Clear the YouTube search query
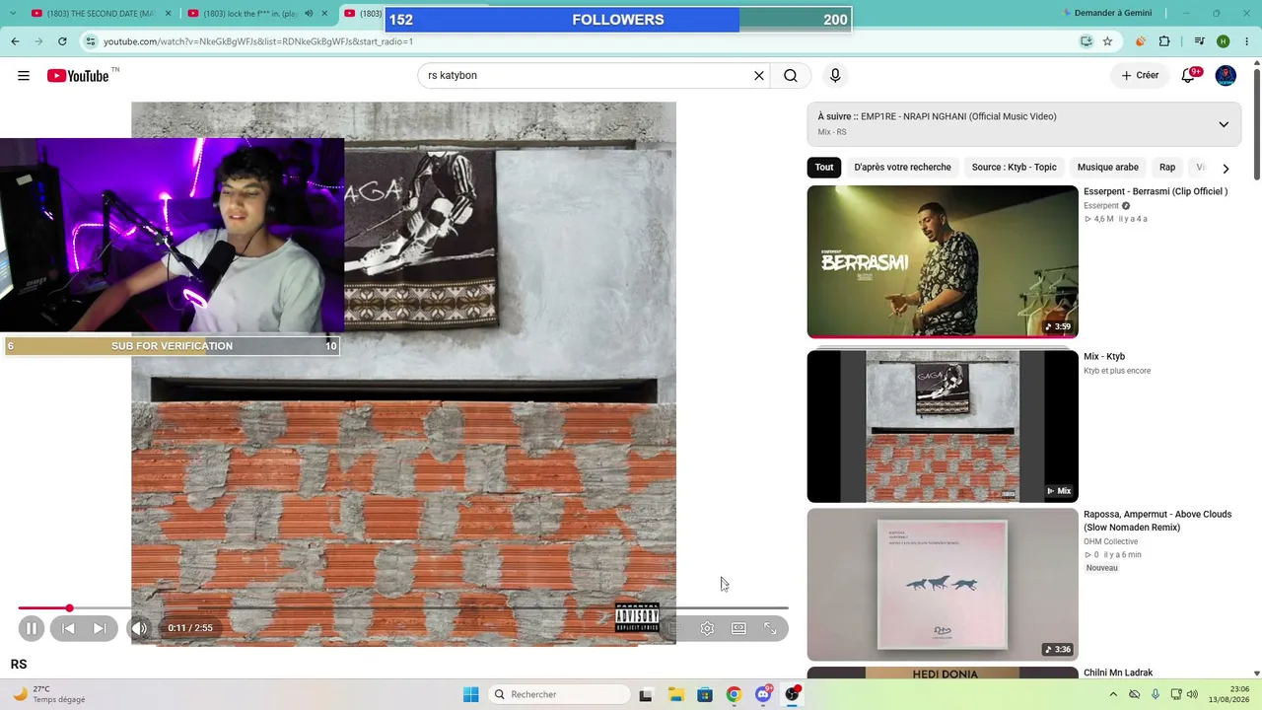Image resolution: width=1262 pixels, height=710 pixels. point(759,76)
